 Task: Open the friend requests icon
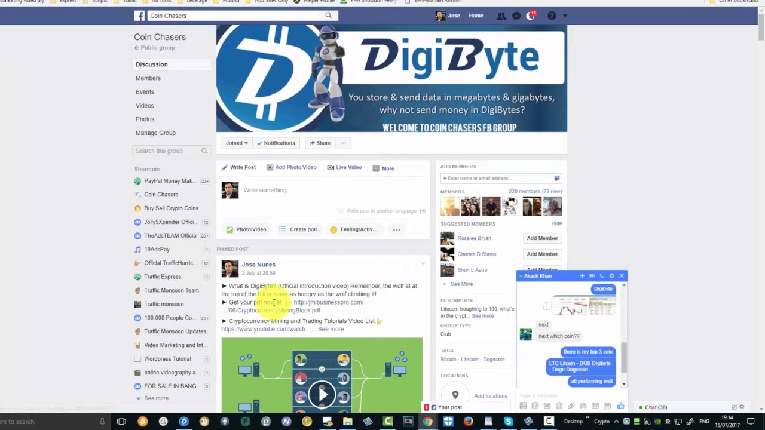click(x=501, y=16)
